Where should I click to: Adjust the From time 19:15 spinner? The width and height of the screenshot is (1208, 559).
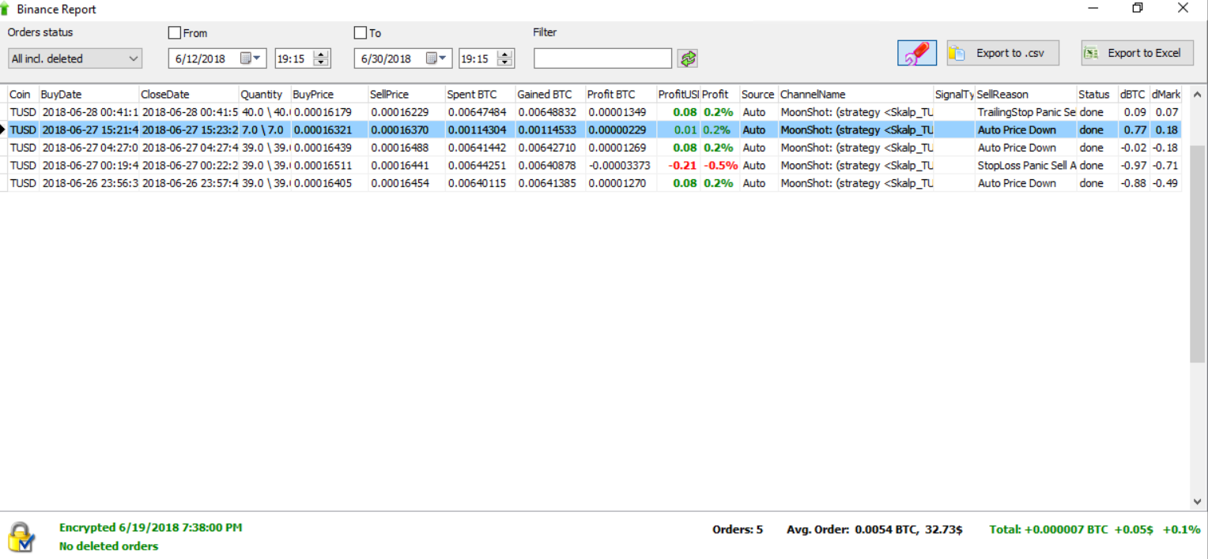[321, 58]
